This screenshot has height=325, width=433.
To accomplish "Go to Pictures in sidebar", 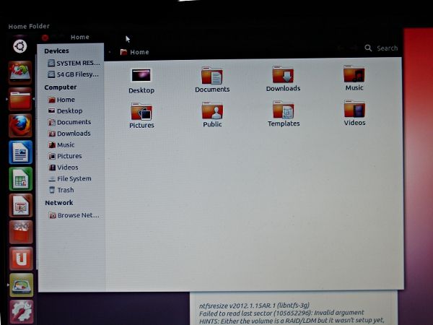I will pos(65,156).
